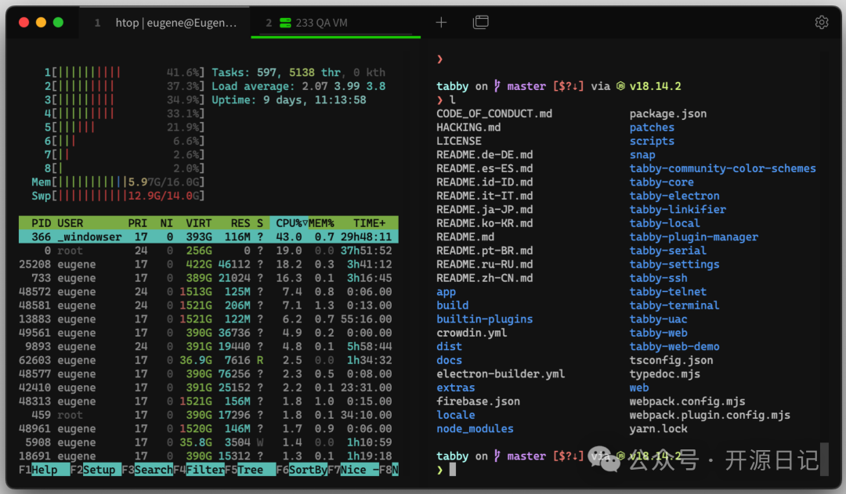The width and height of the screenshot is (846, 494).
Task: Click the Uptime line in htop
Action: tap(288, 99)
